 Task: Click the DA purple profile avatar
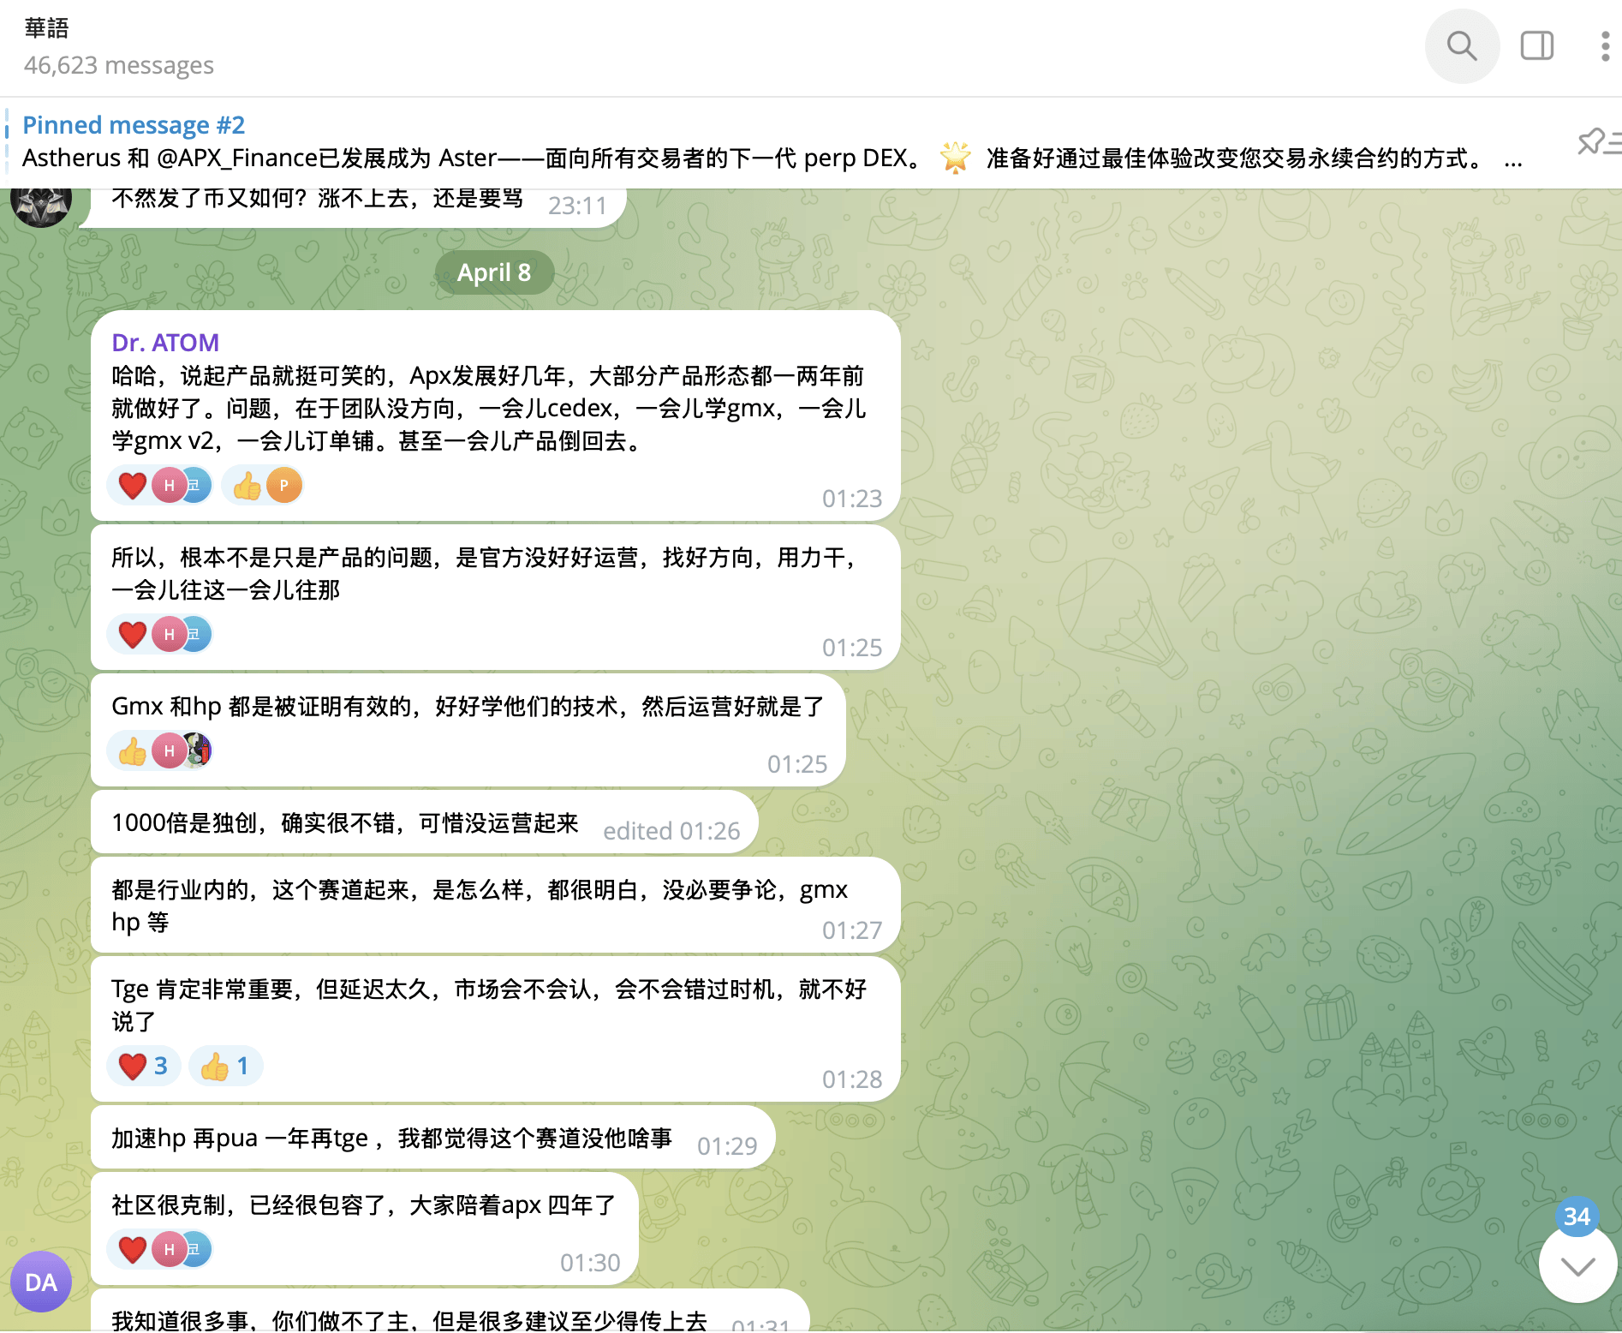[x=41, y=1282]
